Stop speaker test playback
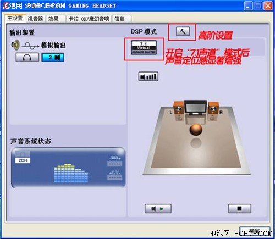Viewport: 275px width, 239px height. pyautogui.click(x=240, y=209)
